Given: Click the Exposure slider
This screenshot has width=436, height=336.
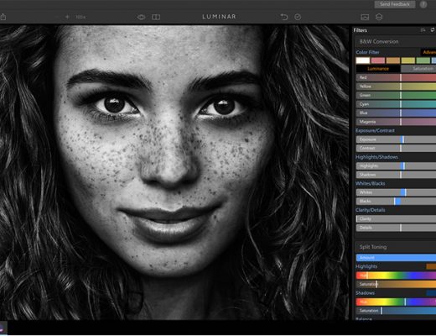Looking at the screenshot, I should tap(396, 139).
